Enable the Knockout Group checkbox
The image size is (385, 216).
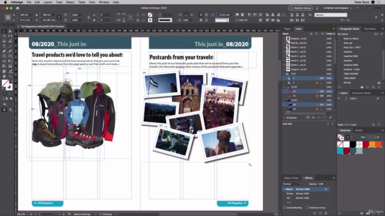[307, 208]
